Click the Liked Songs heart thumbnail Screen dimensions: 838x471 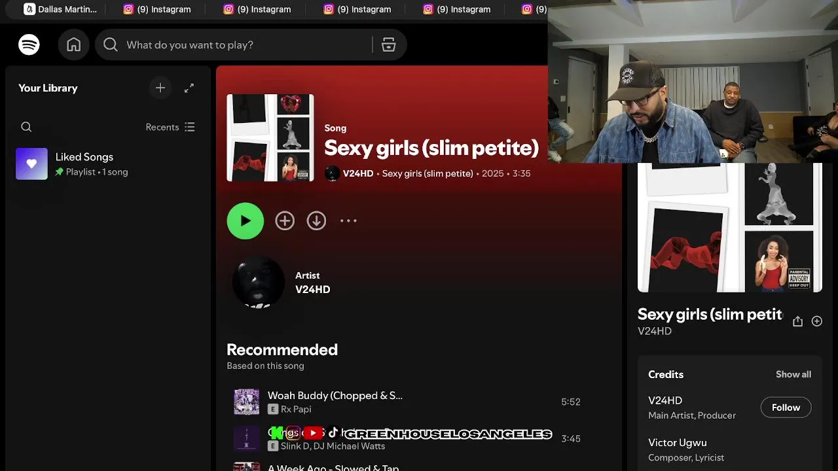[x=31, y=164]
